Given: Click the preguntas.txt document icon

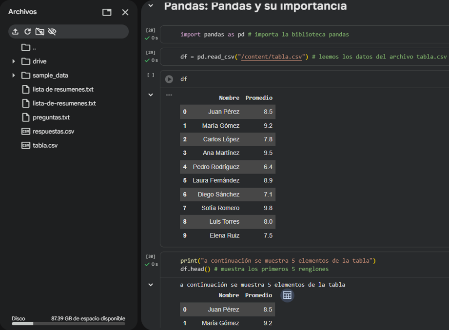Looking at the screenshot, I should click(x=26, y=117).
